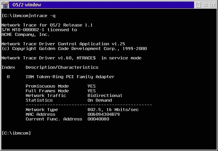Click the 'ntrace -q' command text
The height and width of the screenshot is (151, 218).
pyautogui.click(x=43, y=16)
